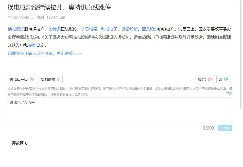Click the 举报 report link
Viewport: 243px width, 167px height.
[229, 93]
